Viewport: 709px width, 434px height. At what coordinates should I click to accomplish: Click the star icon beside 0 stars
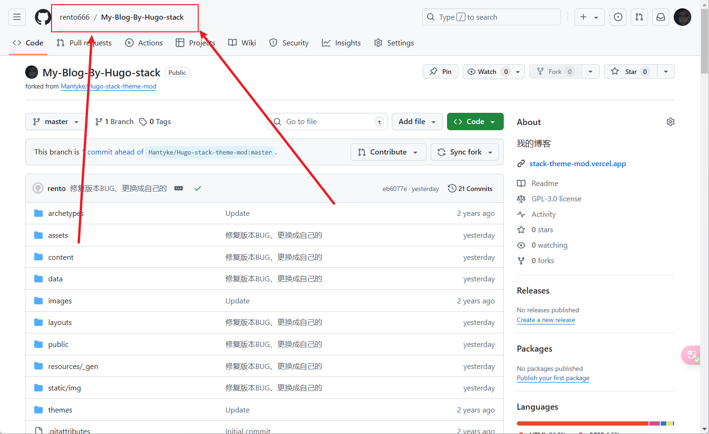point(521,230)
